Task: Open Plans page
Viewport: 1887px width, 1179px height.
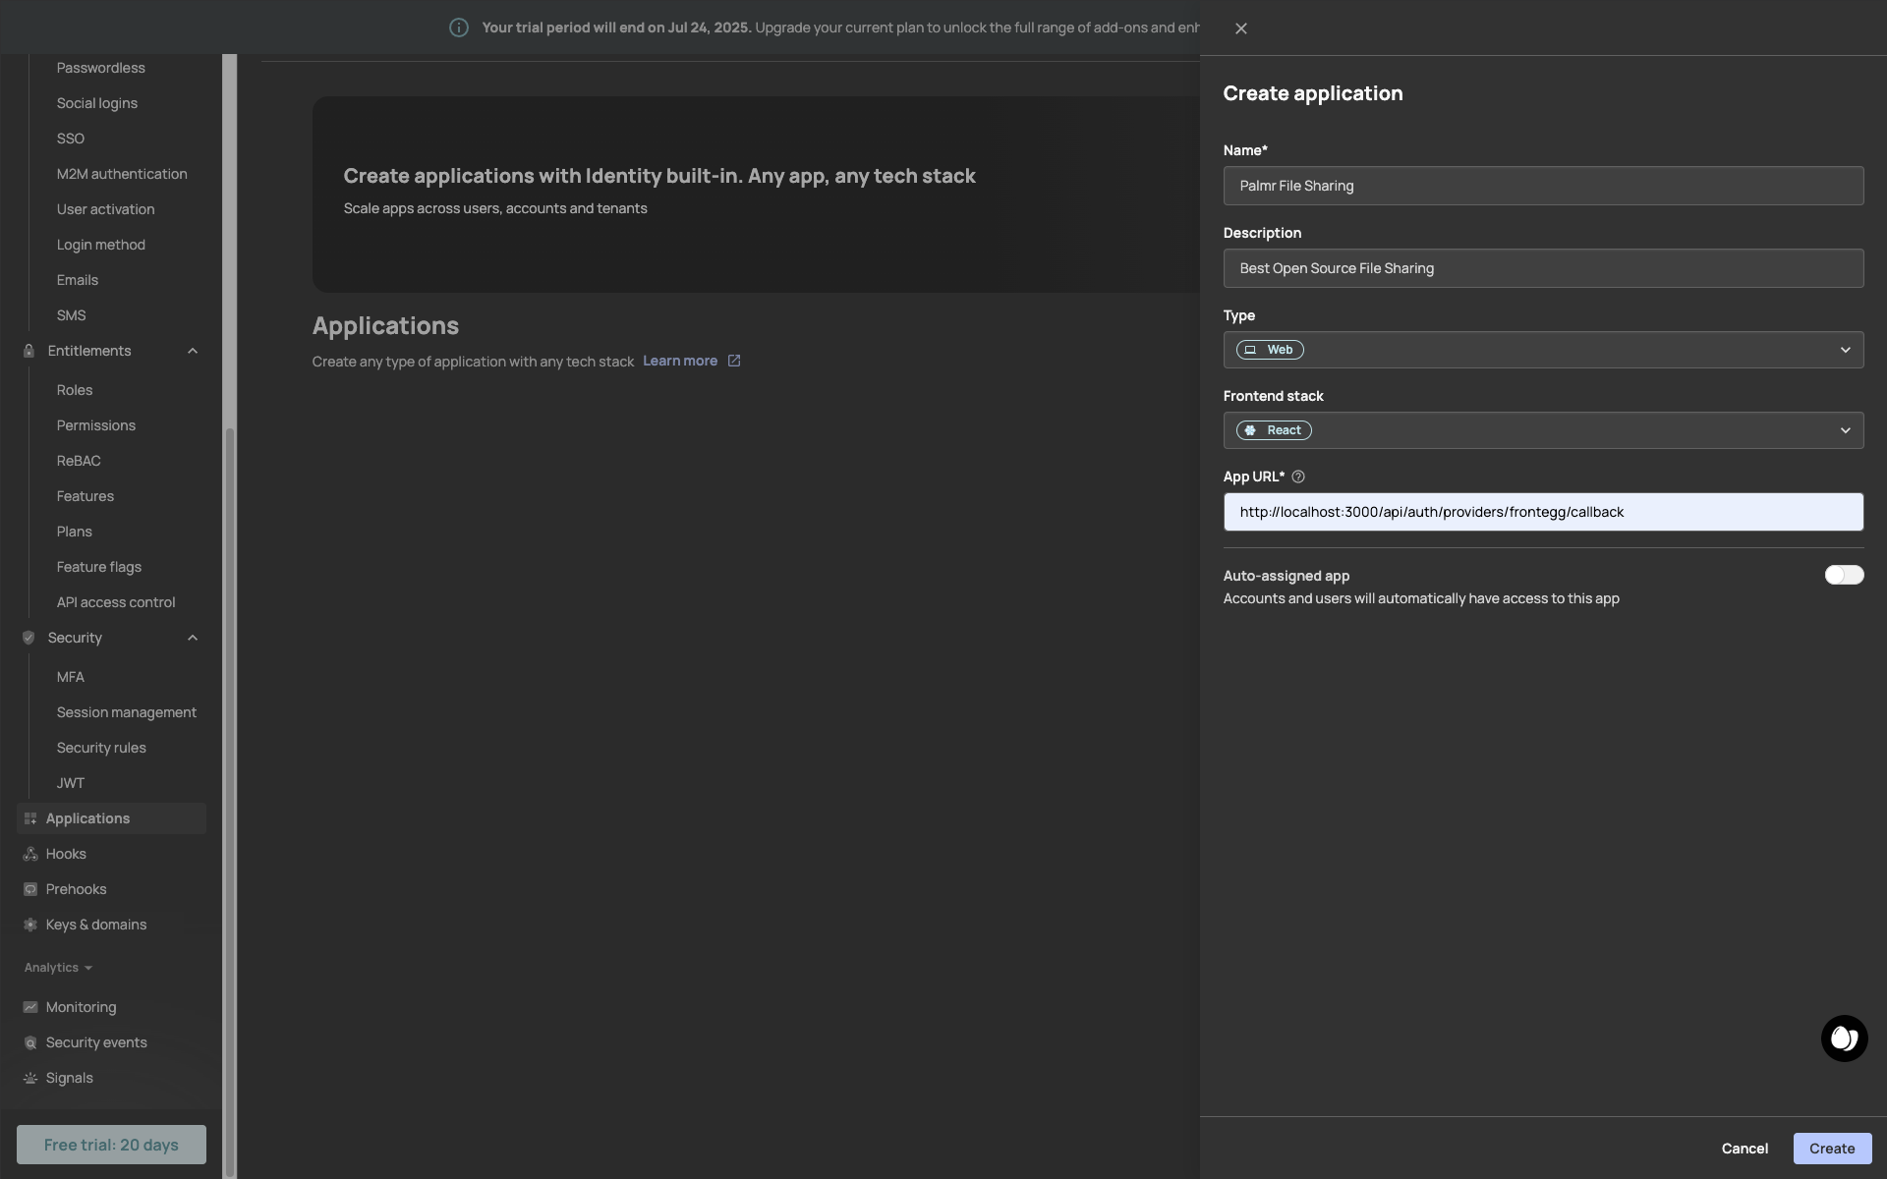Action: (x=75, y=532)
